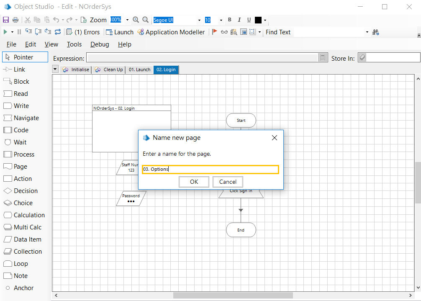Click the window panel view icon
This screenshot has width=421, height=301.
point(244,32)
